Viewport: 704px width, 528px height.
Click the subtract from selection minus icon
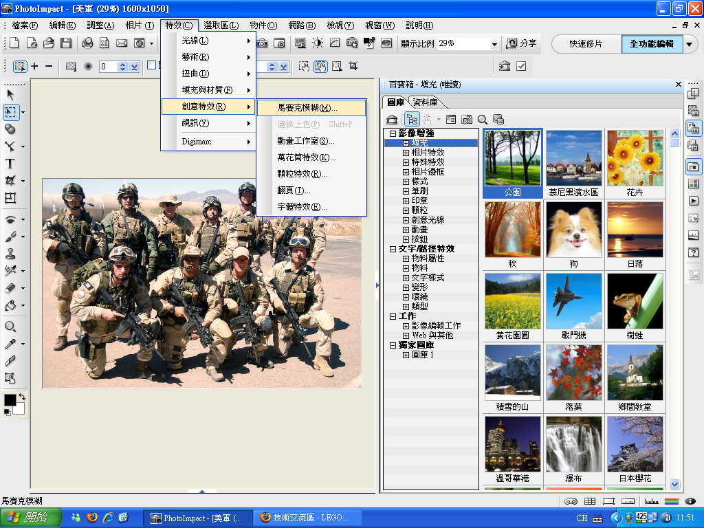(x=49, y=67)
